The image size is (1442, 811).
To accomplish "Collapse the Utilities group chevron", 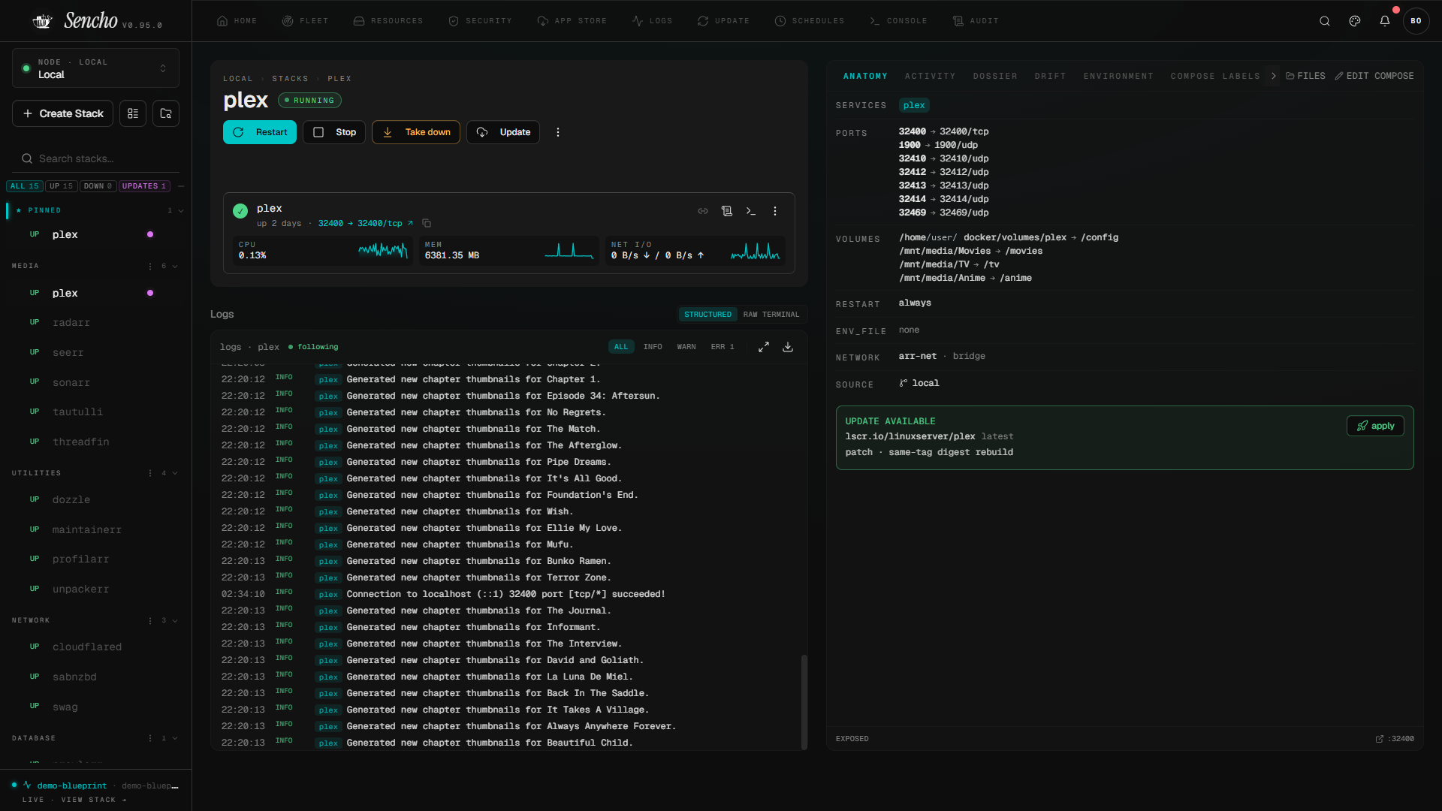I will [176, 473].
